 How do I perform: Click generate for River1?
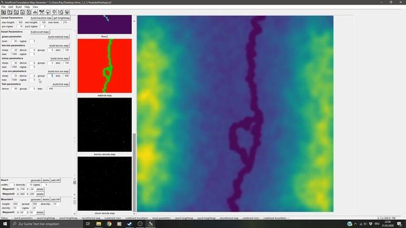(36, 180)
